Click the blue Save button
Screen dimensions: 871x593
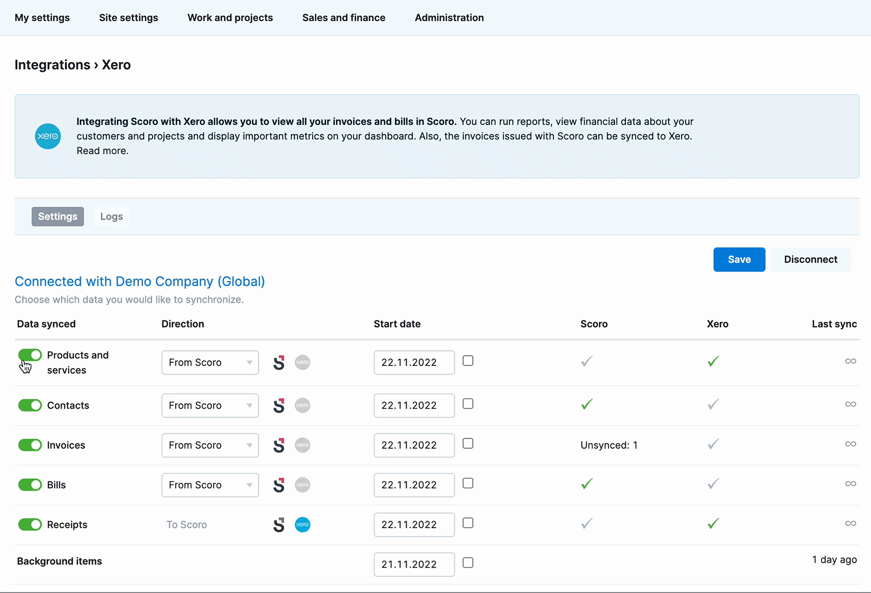point(739,259)
